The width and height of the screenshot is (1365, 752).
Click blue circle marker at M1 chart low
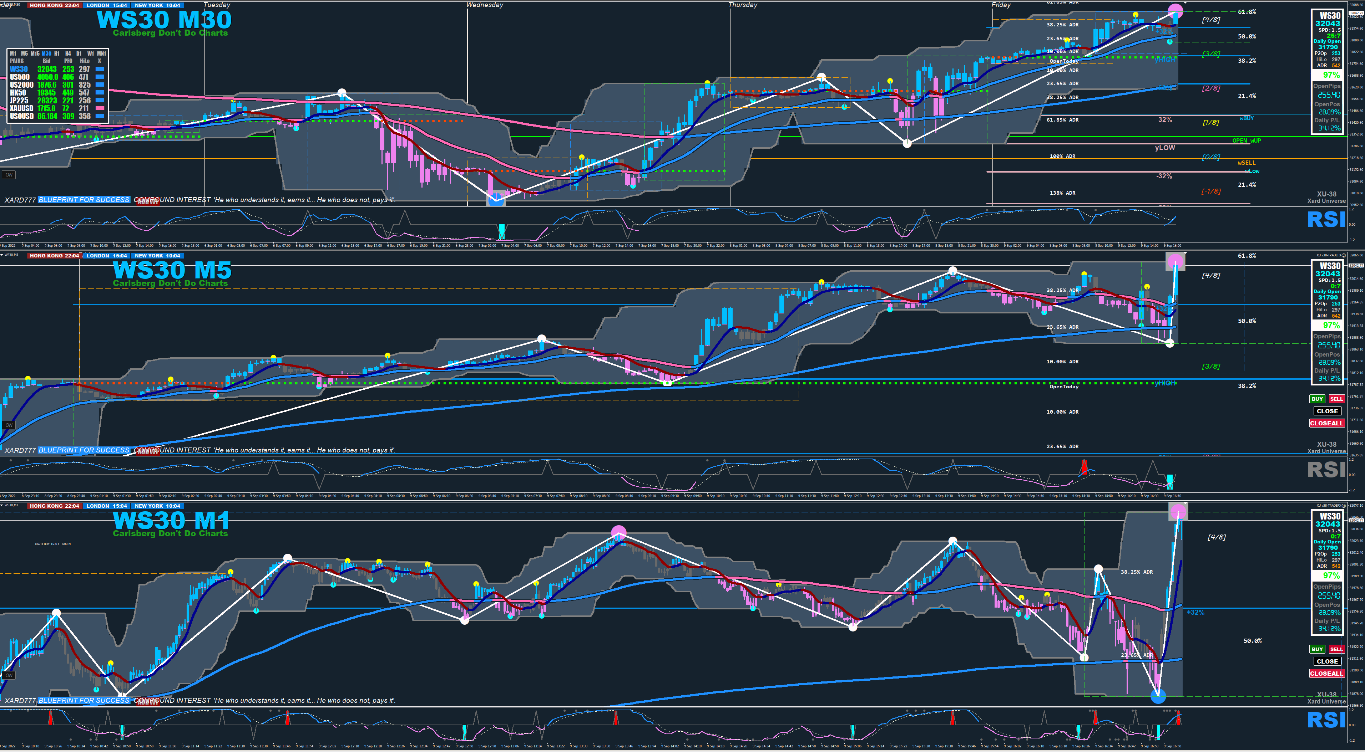click(x=1158, y=696)
